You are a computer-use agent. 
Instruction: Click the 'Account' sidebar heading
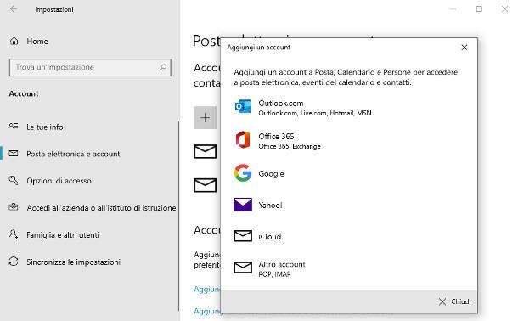point(24,93)
